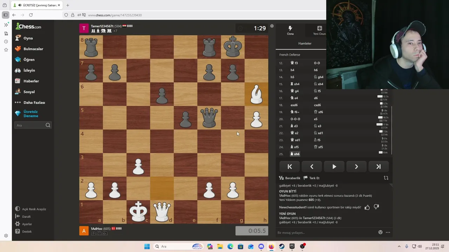
Task: Open Destek support link
Action: point(23,232)
